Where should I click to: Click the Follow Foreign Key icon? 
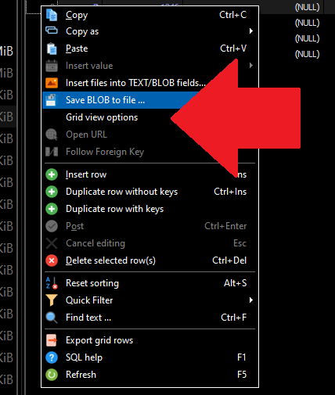tap(52, 152)
